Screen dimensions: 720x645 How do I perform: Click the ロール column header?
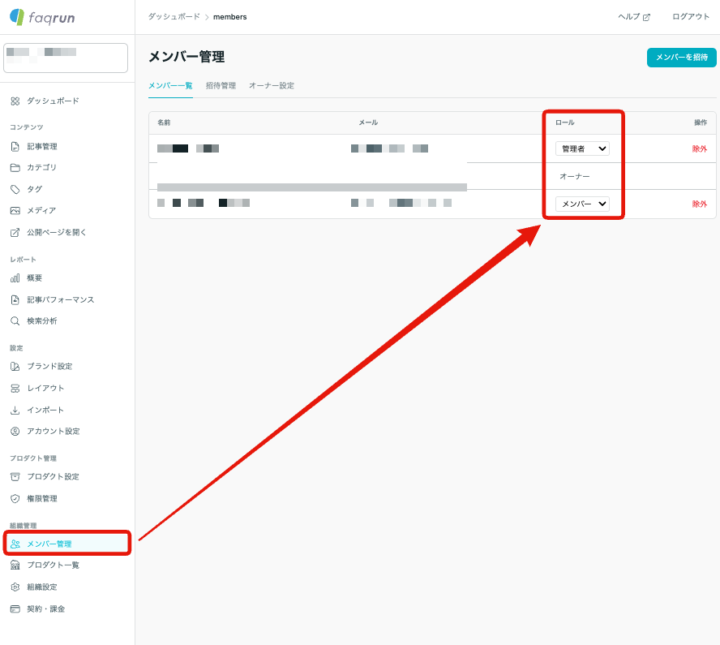[565, 123]
